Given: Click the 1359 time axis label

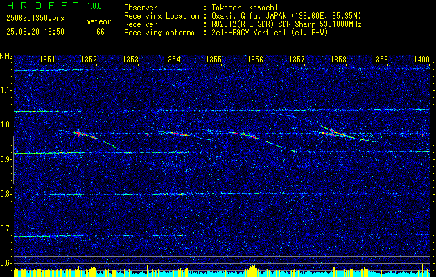Looking at the screenshot, I should 380,59.
